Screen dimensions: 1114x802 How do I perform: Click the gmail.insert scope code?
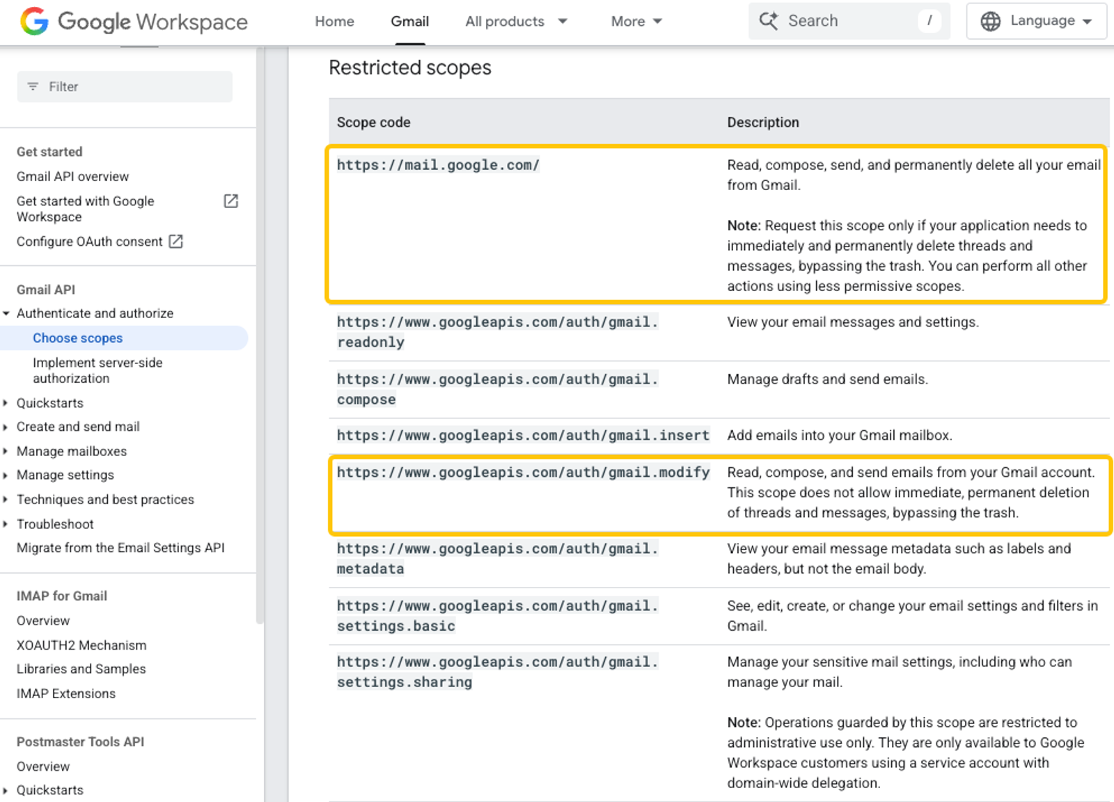(x=523, y=435)
